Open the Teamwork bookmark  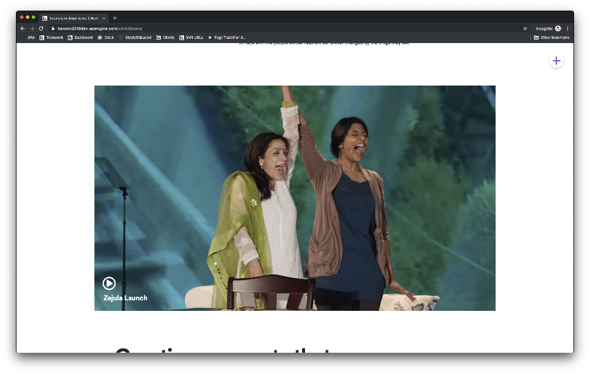[x=51, y=38]
